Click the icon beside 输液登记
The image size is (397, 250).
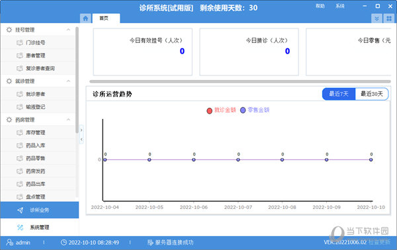click(20, 106)
